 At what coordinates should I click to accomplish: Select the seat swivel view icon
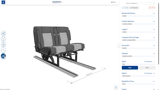pyautogui.click(x=3, y=44)
